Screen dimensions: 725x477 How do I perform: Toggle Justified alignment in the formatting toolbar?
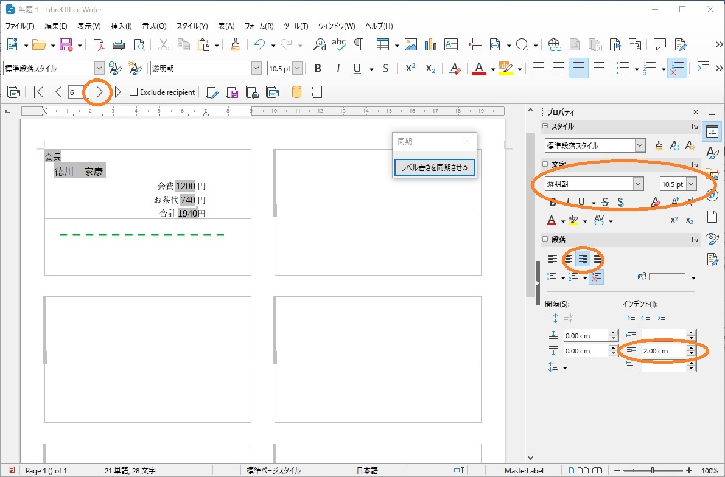click(599, 68)
